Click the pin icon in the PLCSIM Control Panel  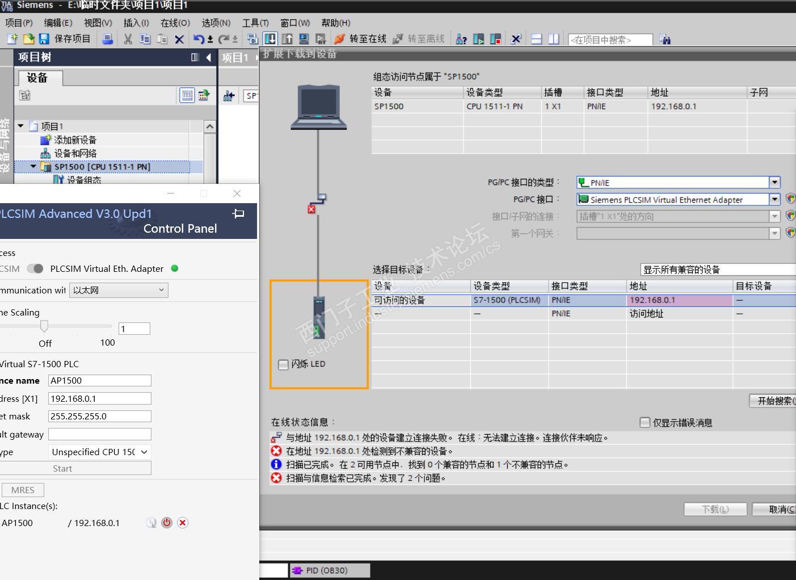point(239,214)
